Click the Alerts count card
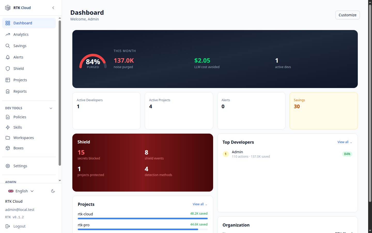The height and width of the screenshot is (233, 372). 251,111
